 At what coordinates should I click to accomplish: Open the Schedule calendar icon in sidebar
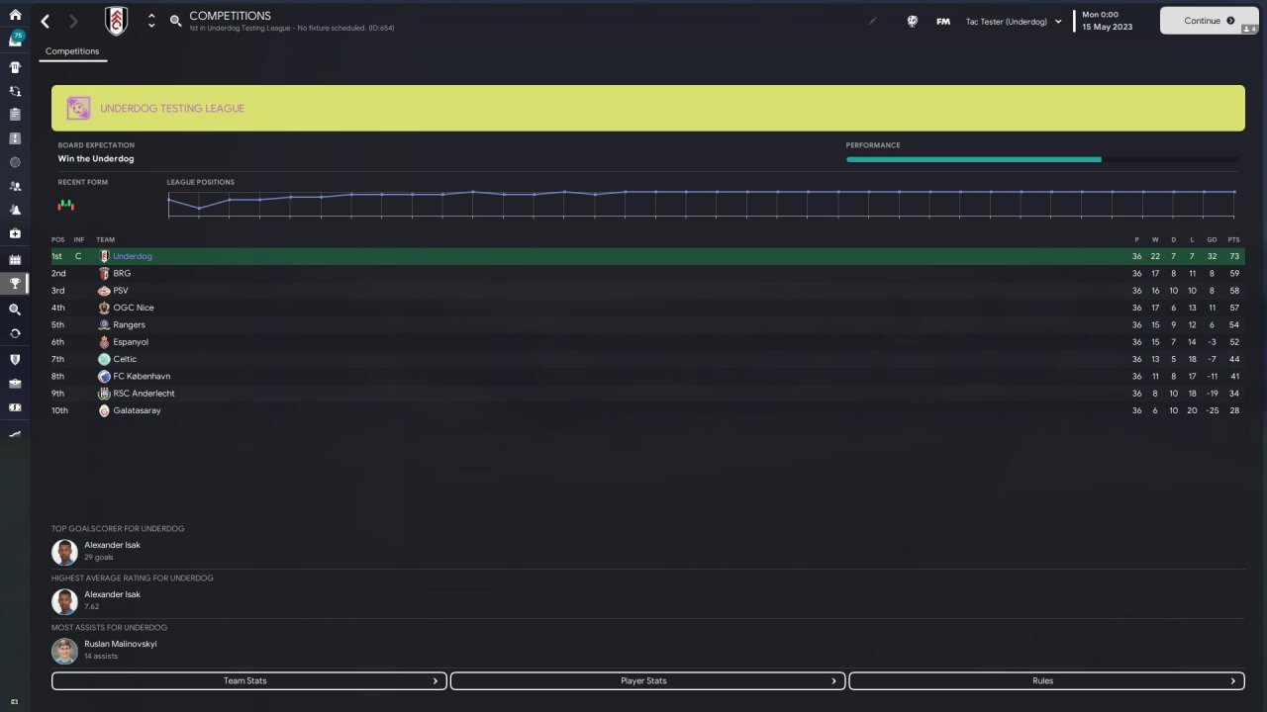(x=15, y=260)
